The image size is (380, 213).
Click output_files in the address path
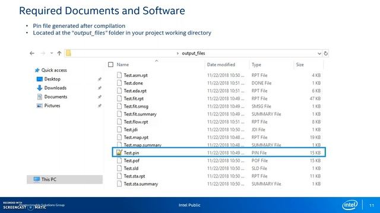(x=194, y=53)
